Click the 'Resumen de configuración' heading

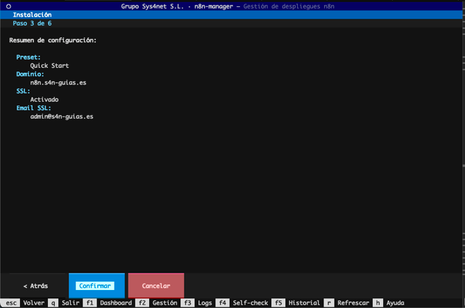[53, 40]
